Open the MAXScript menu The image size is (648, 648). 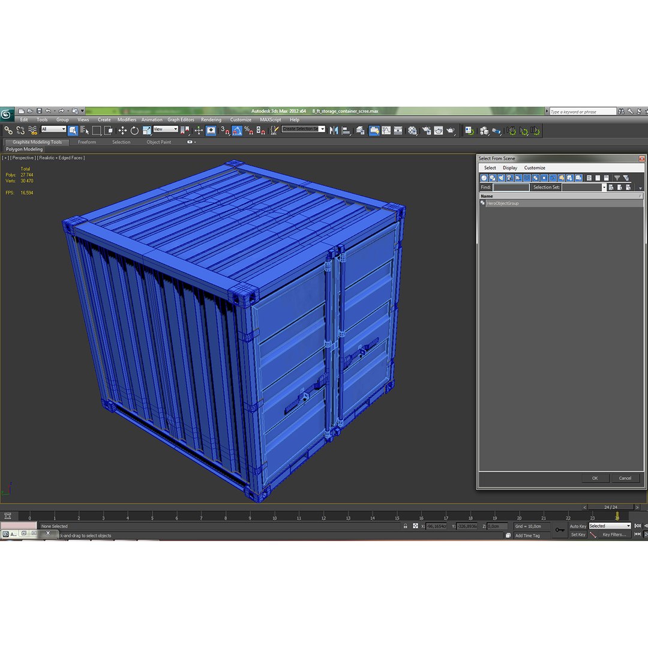tap(270, 120)
